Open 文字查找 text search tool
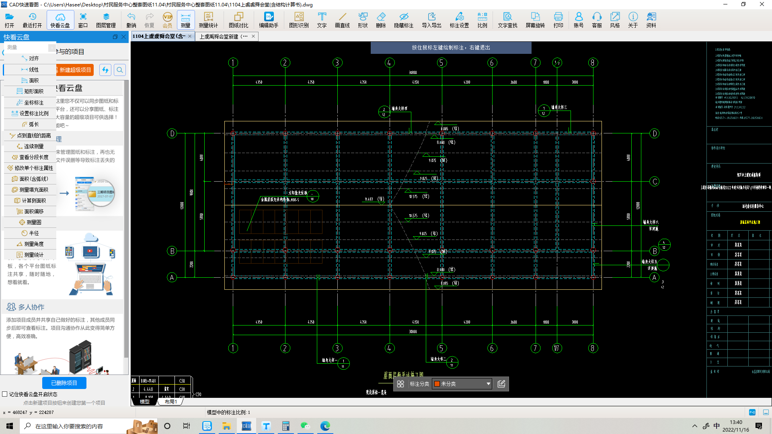The width and height of the screenshot is (772, 434). coord(507,20)
